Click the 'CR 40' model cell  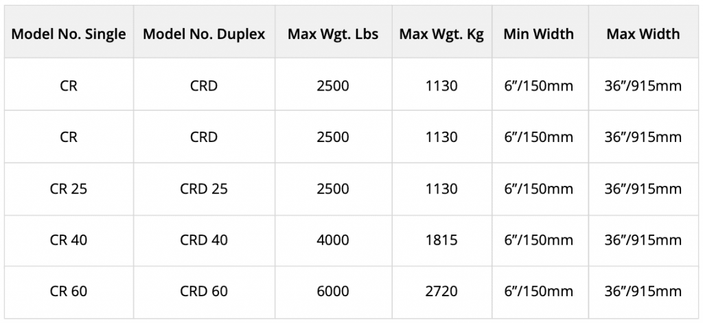point(69,240)
